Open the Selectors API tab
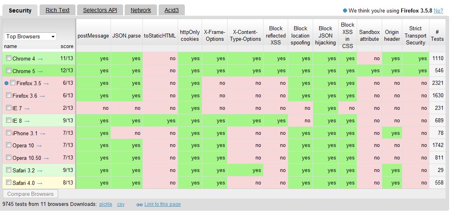 coord(100,10)
